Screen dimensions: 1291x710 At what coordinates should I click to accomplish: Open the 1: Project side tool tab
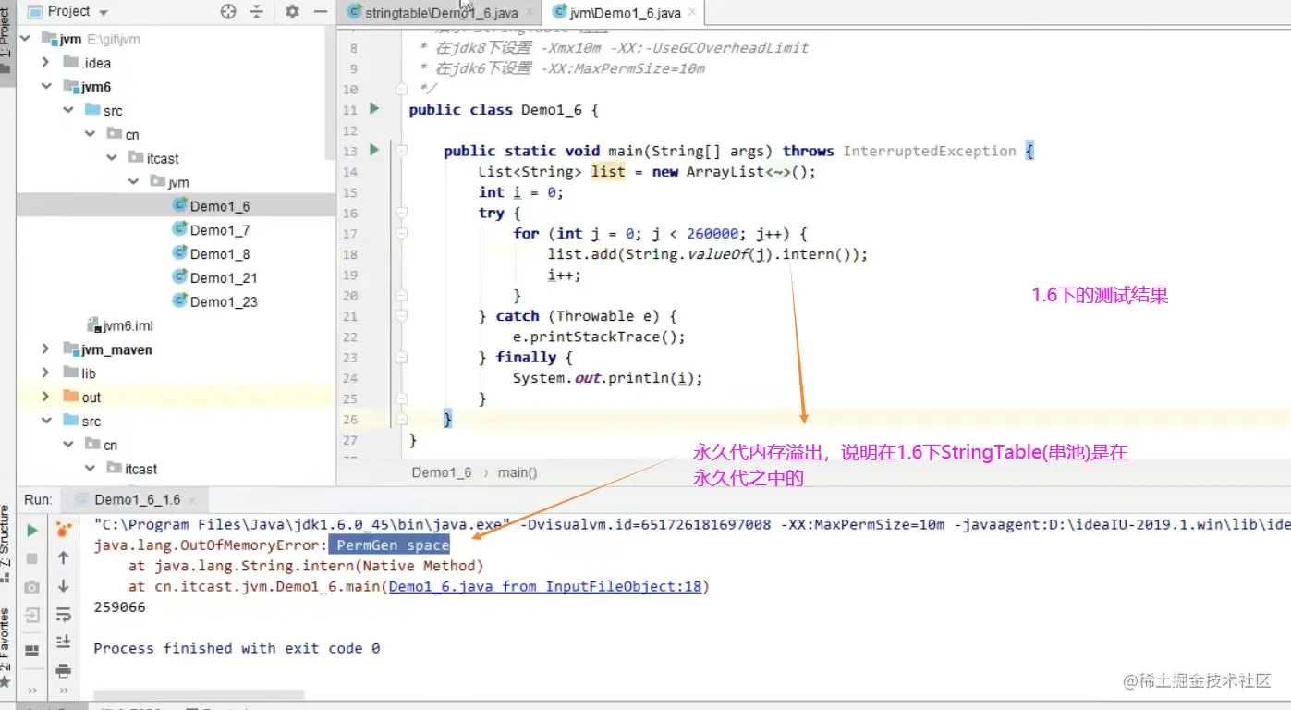coord(7,42)
